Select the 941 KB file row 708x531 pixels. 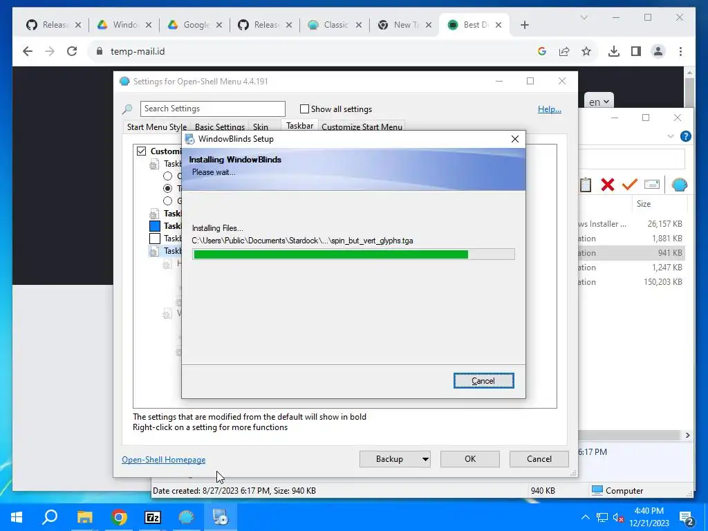(x=631, y=253)
